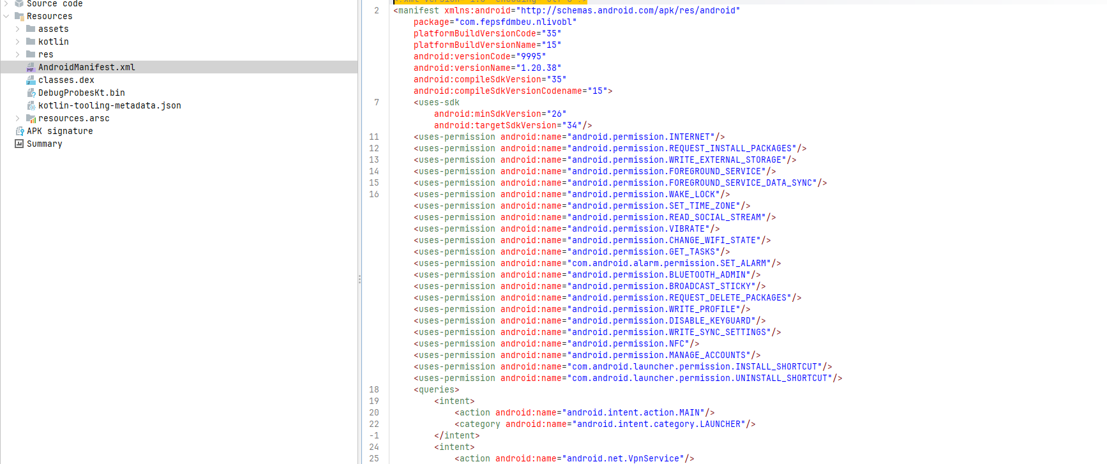
Task: Open APK signature entry
Action: coord(60,131)
